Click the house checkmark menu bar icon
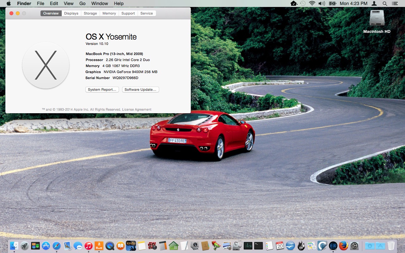The image size is (405, 253). pos(294,3)
